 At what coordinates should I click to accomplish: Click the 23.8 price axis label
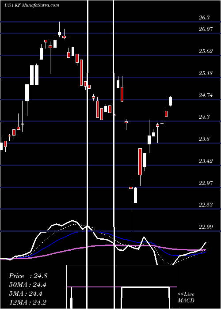point(204,139)
